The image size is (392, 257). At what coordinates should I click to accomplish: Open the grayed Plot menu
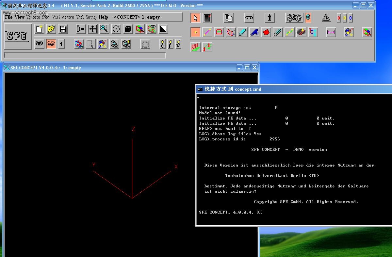[46, 17]
